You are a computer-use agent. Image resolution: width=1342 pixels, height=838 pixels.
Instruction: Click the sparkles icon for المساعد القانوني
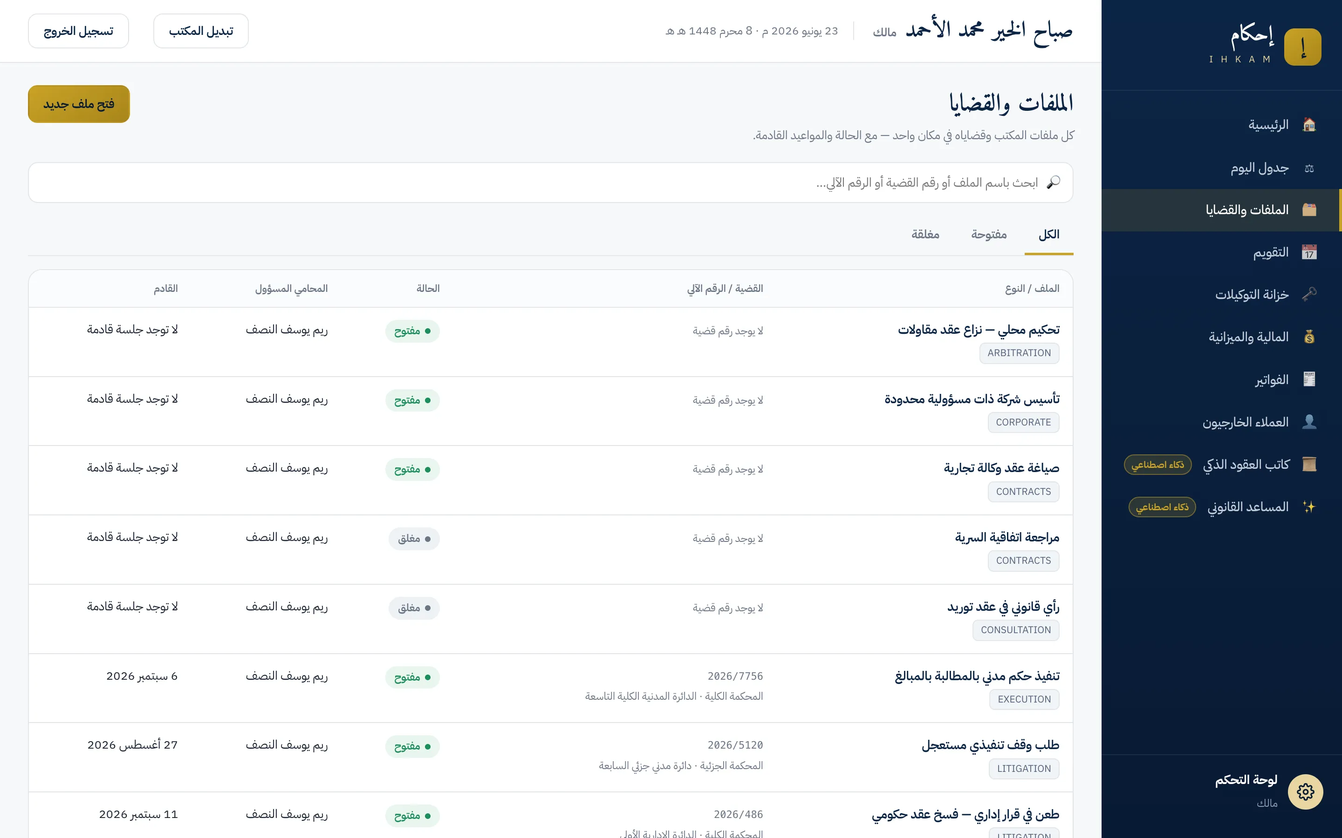1309,507
